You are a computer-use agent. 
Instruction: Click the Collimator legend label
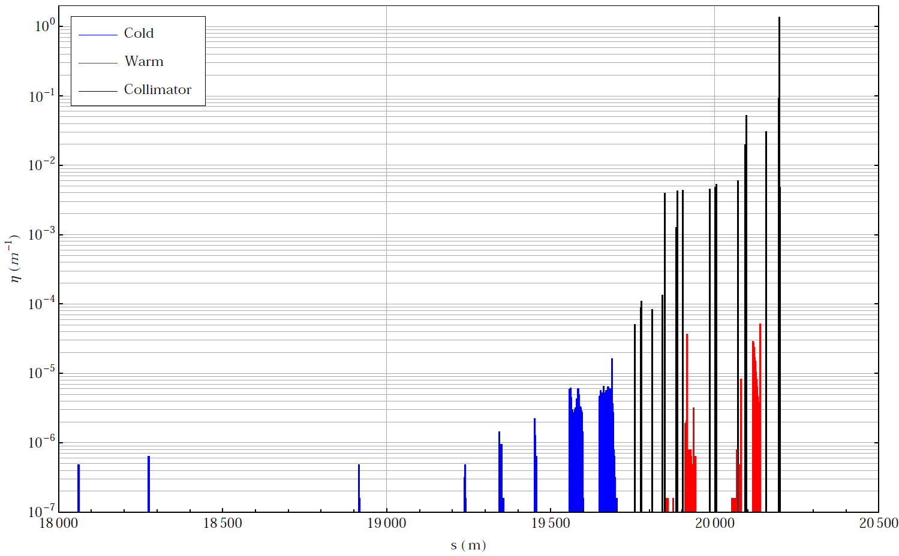pyautogui.click(x=158, y=90)
